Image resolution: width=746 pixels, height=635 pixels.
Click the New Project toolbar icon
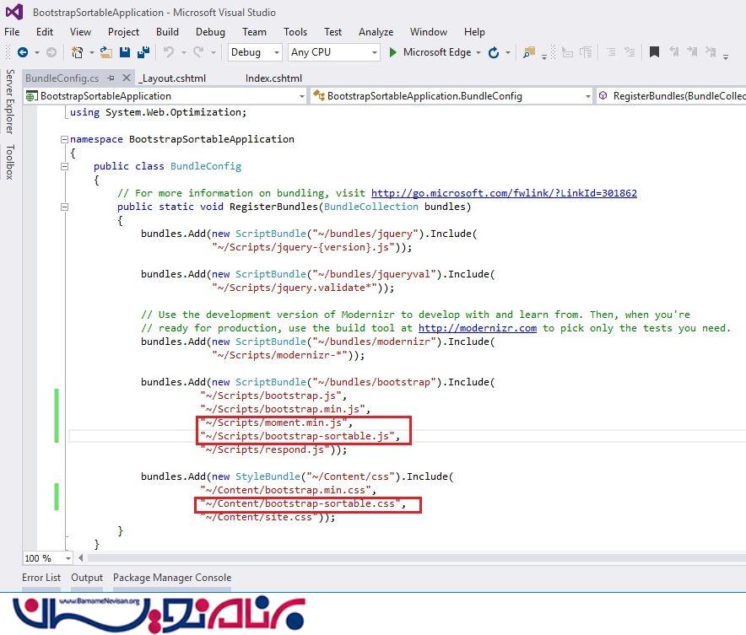(78, 52)
